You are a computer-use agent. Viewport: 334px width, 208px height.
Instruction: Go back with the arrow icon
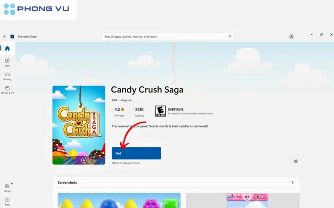pyautogui.click(x=5, y=36)
